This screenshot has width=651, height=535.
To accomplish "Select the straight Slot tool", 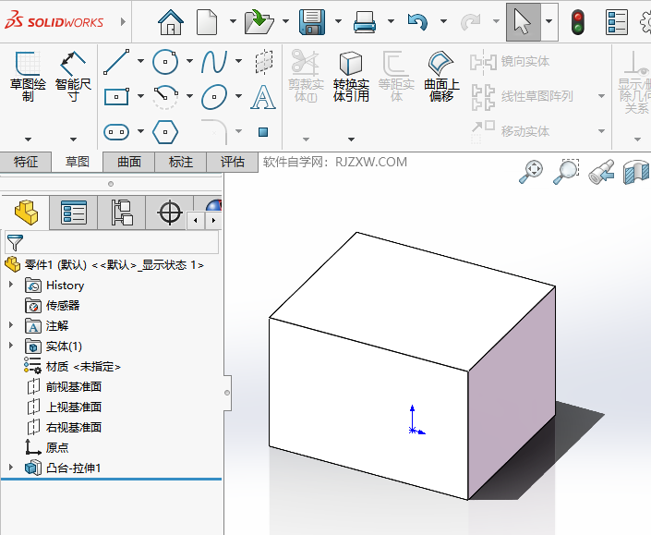I will [116, 132].
